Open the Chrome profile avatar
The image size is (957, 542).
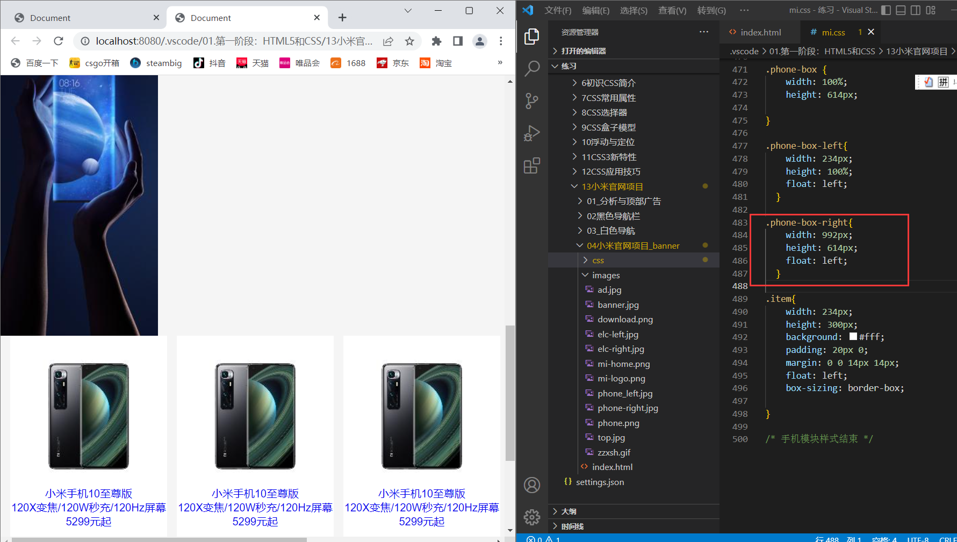point(479,41)
